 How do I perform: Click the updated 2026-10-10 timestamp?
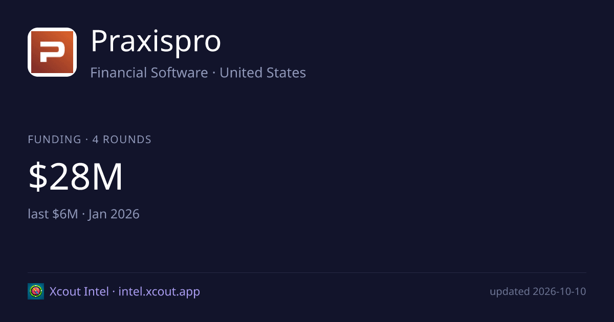(538, 292)
